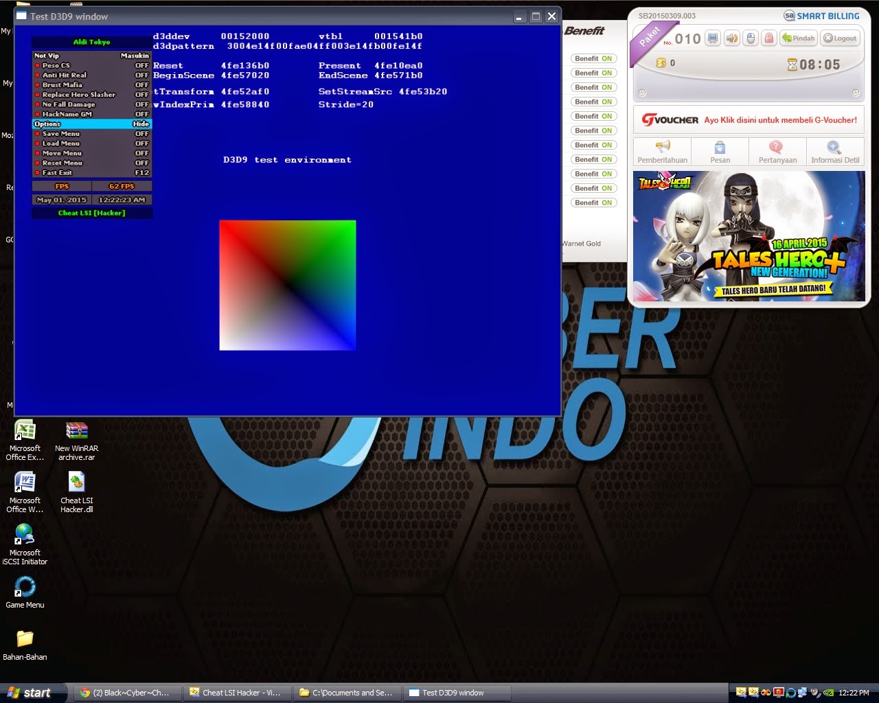Click the G-Voucher purchase banner link
Screen dimensions: 879x703
pyautogui.click(x=749, y=120)
